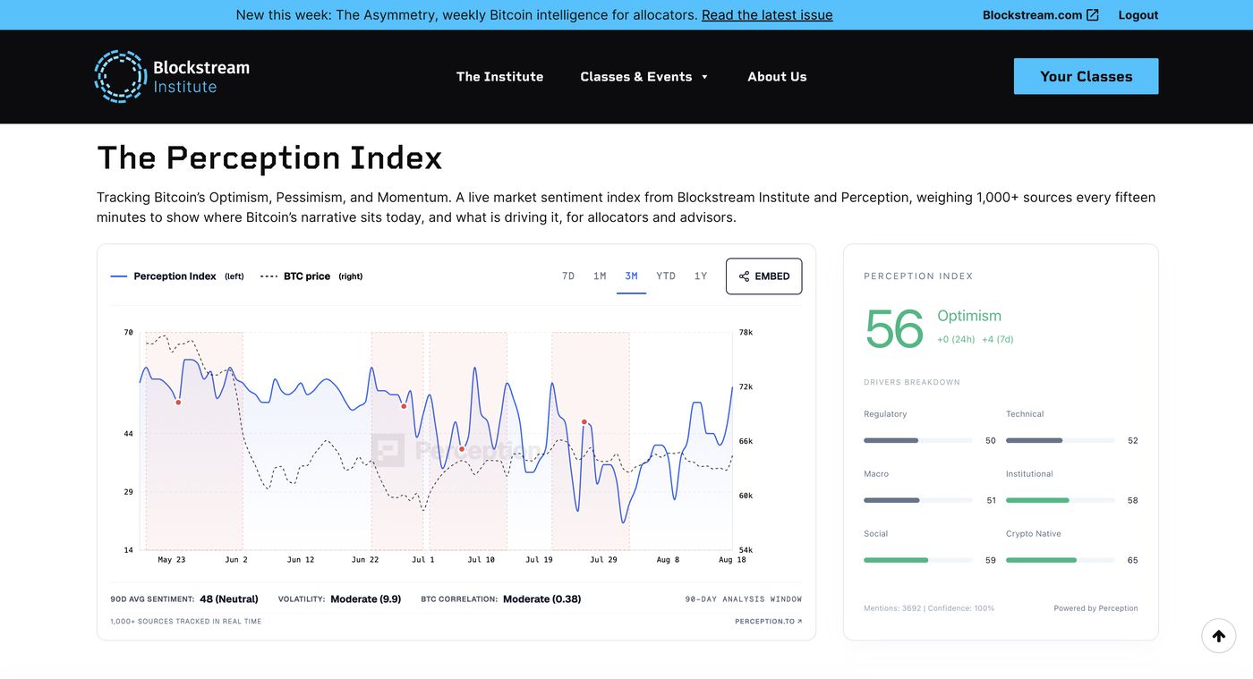The width and height of the screenshot is (1253, 679).
Task: Click the red event marker near Jul 26
Action: pos(584,421)
